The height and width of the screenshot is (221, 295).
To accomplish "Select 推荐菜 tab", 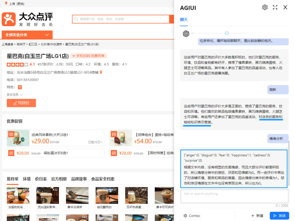I will 13,179.
